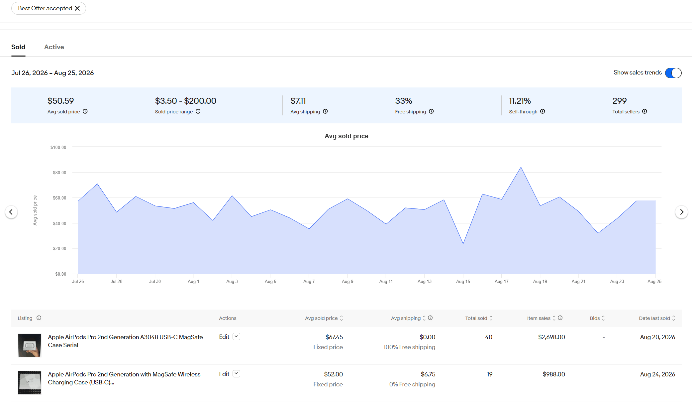Open info icon next to Sell-through stat

tap(543, 111)
